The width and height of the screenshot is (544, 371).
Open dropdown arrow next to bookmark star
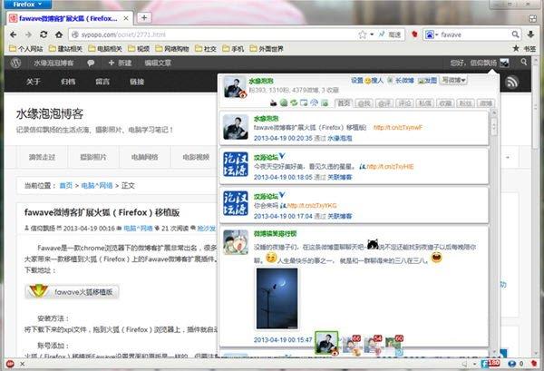tap(372, 34)
